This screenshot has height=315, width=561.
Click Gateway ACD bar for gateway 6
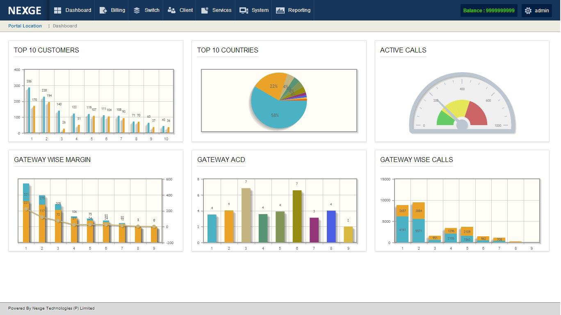(297, 217)
